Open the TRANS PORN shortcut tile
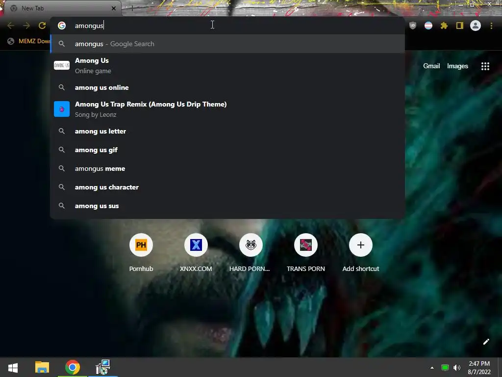This screenshot has height=377, width=502. coord(306,253)
